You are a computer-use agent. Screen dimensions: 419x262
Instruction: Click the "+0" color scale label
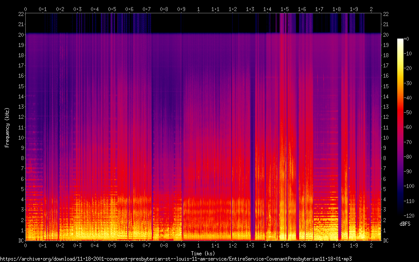pyautogui.click(x=406, y=39)
